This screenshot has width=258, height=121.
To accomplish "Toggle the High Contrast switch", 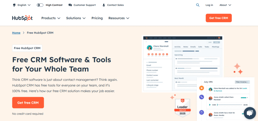I will [40, 5].
